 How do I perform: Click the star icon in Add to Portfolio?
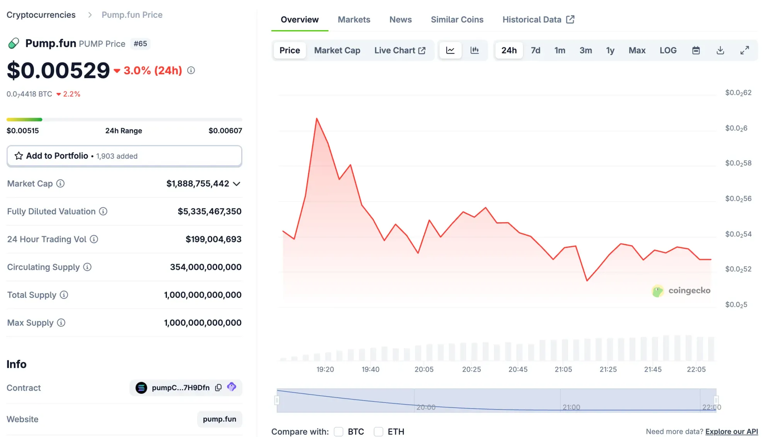[19, 156]
